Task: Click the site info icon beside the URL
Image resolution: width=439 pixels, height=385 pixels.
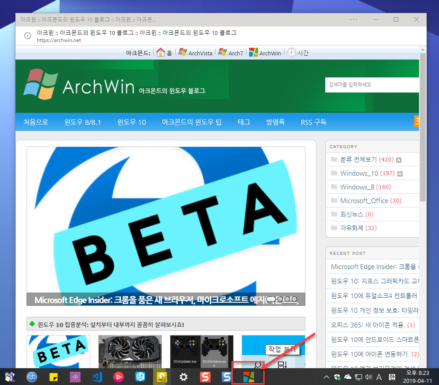Action: 27,35
